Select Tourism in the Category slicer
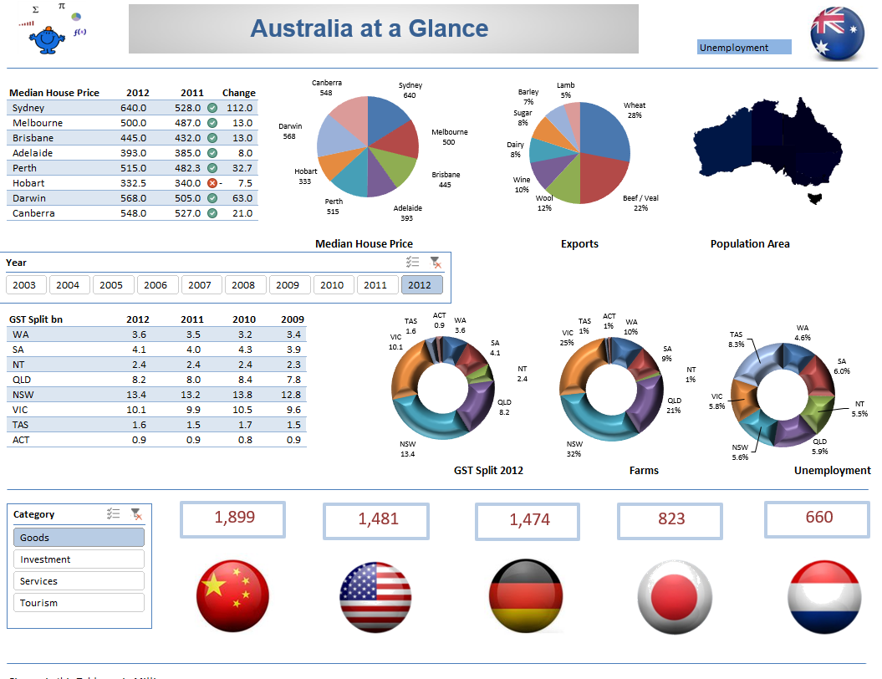The height and width of the screenshot is (679, 882). (x=78, y=602)
